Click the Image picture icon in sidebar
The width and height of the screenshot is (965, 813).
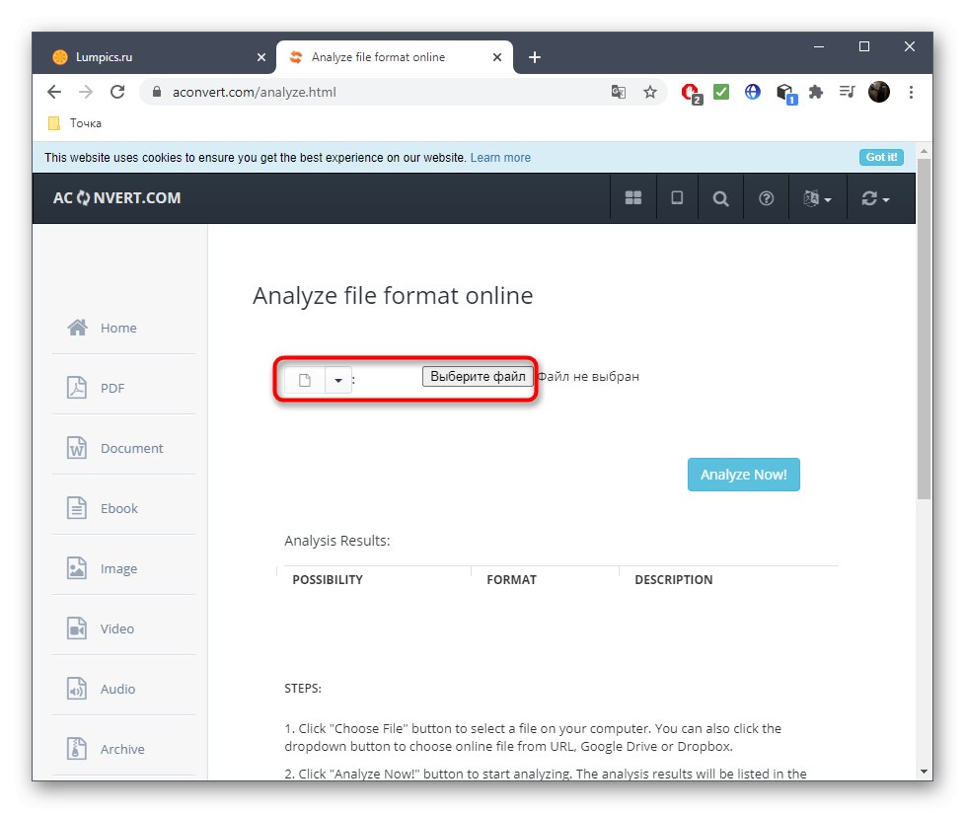click(x=76, y=568)
